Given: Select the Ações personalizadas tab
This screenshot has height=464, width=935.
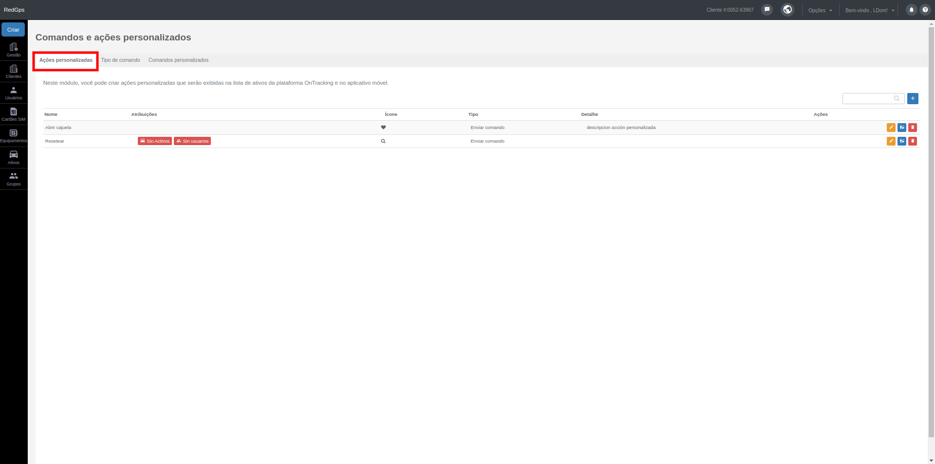Looking at the screenshot, I should tap(66, 60).
